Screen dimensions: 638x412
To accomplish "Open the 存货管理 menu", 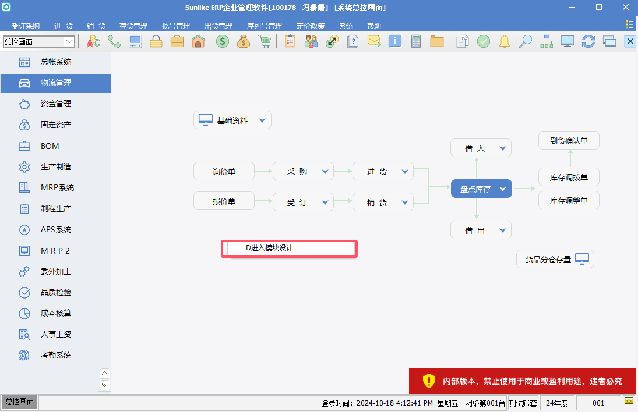I will (133, 26).
